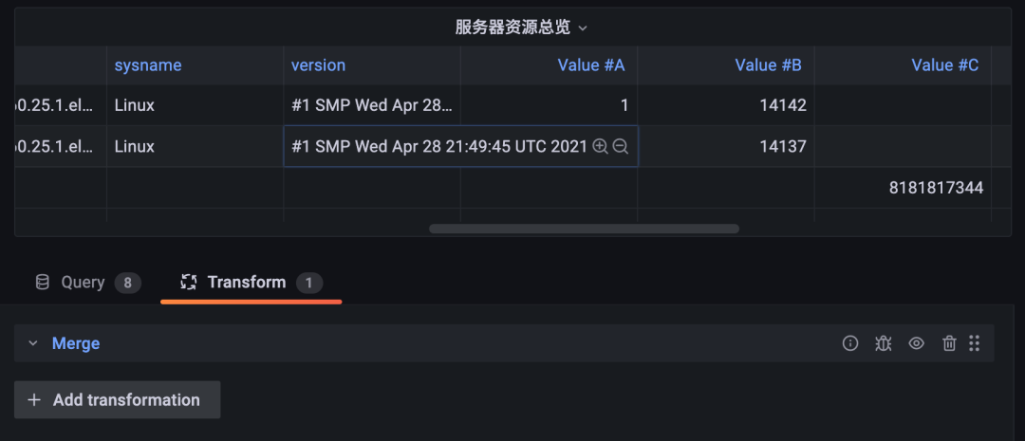Show the Merge transformation info help
Screen dimensions: 1025x441
coord(849,343)
